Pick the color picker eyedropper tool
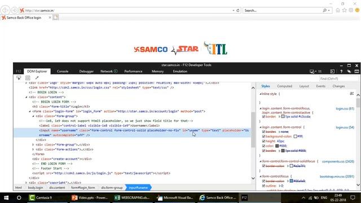The image size is (361, 203). click(37, 78)
